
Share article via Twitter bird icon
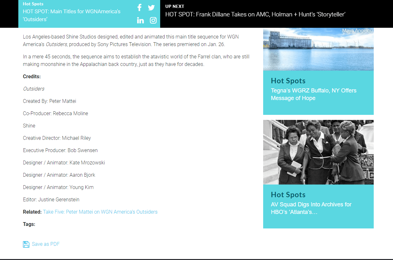[x=151, y=8]
